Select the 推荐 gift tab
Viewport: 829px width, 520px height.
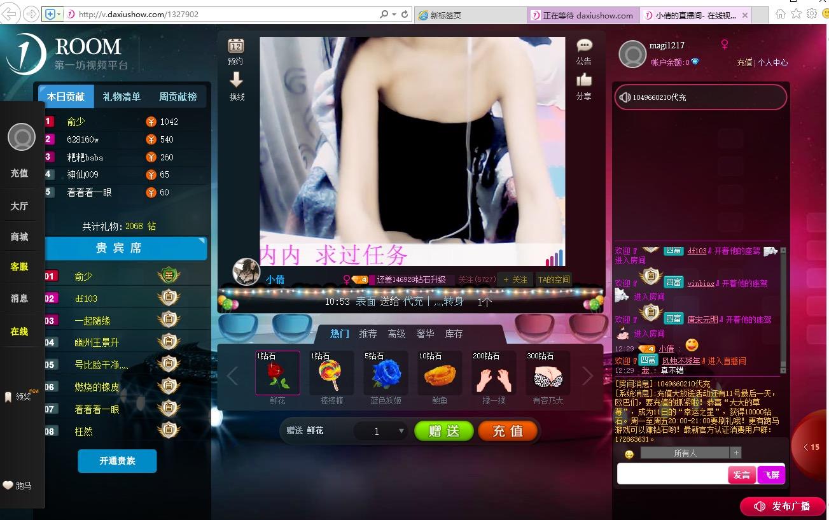tap(368, 334)
